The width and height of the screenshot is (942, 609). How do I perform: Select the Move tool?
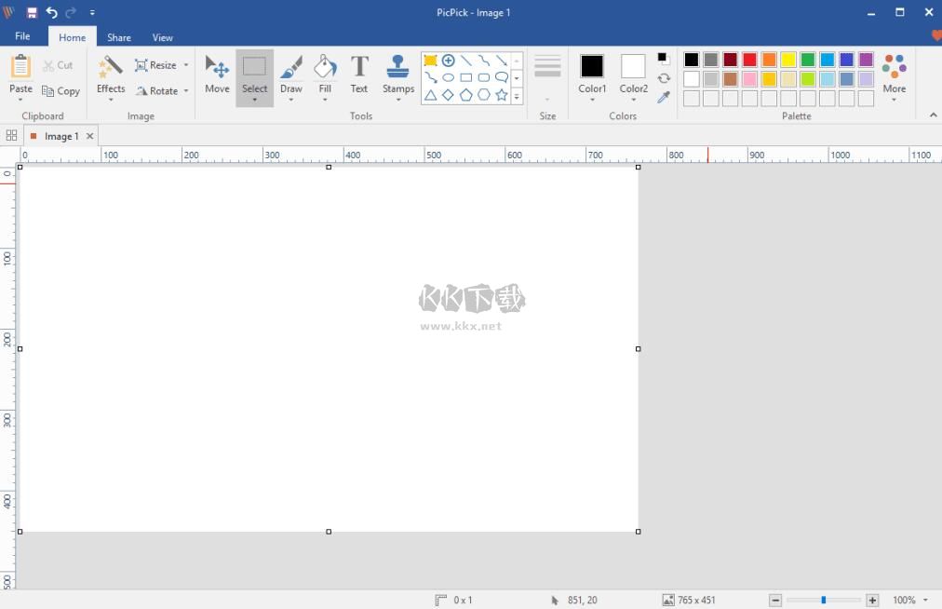(x=217, y=74)
